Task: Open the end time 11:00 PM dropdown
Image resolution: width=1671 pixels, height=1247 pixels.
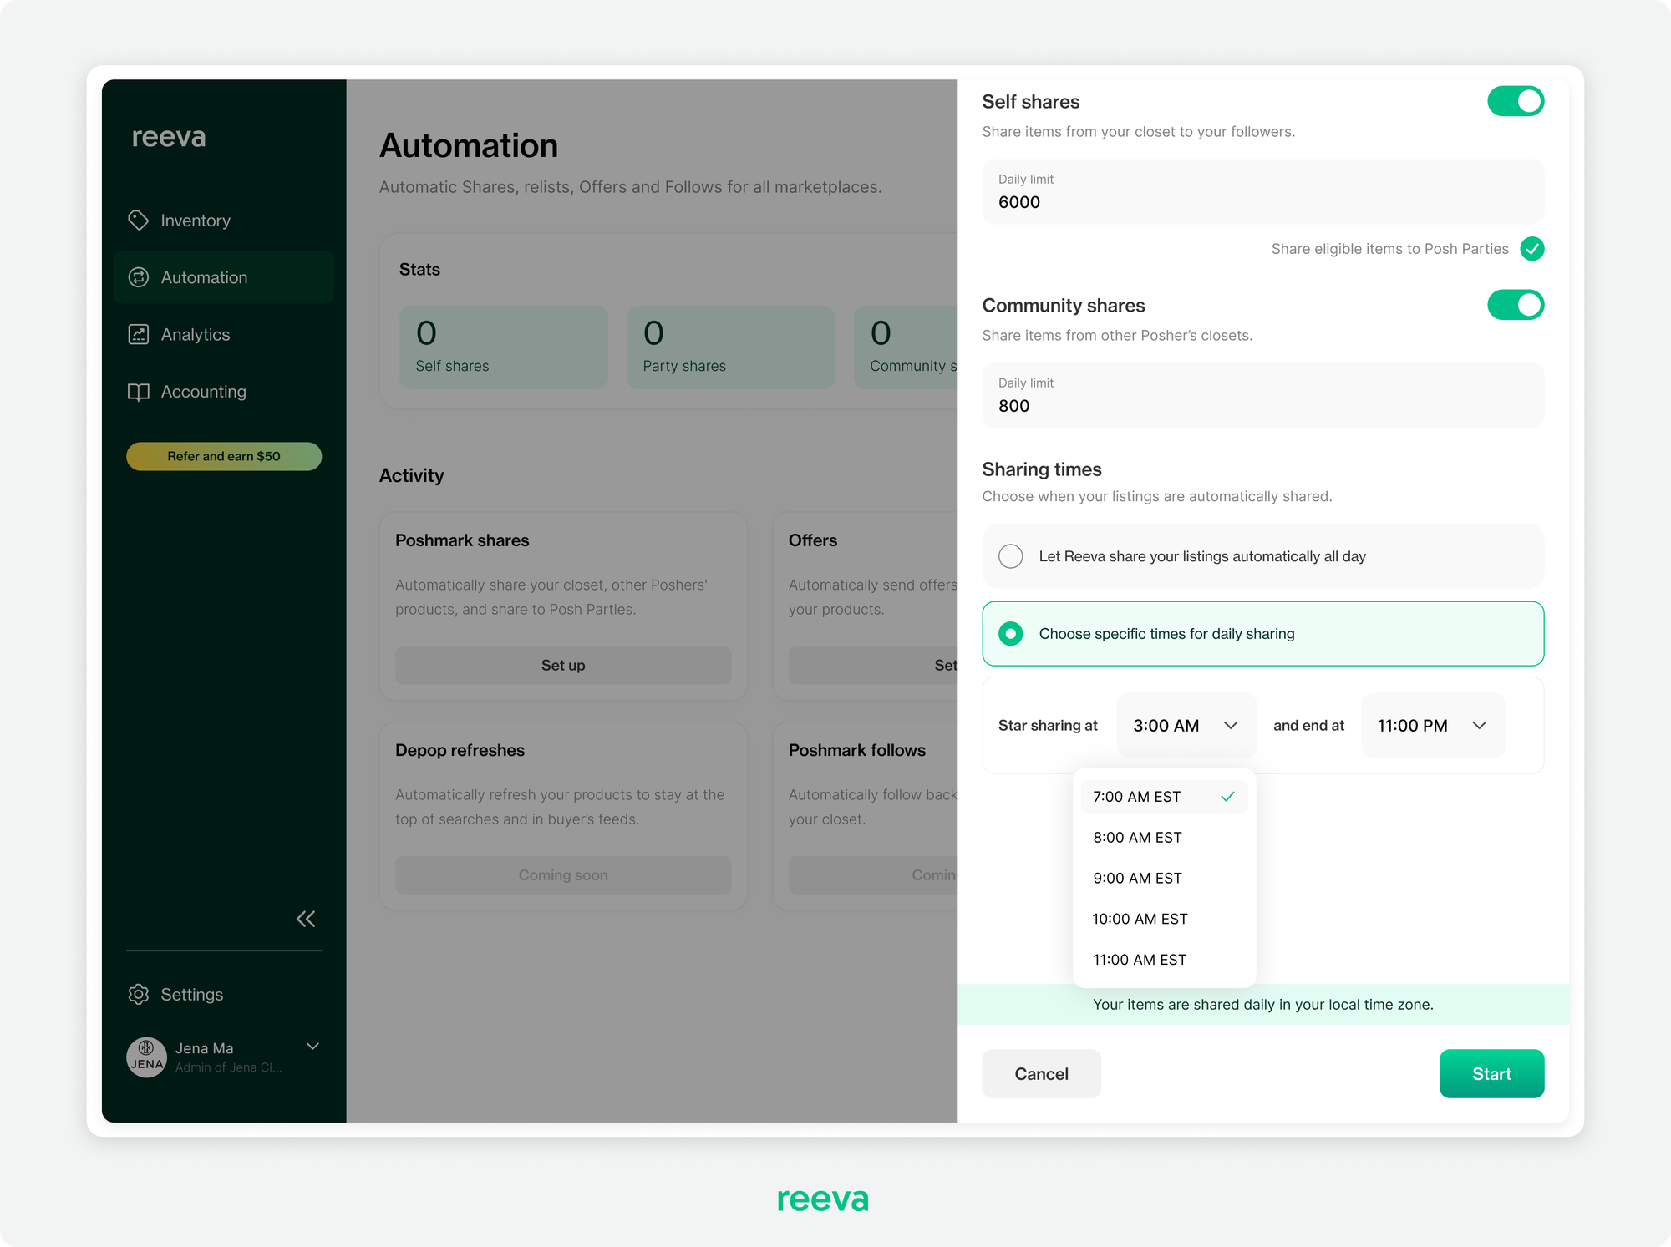Action: [x=1433, y=726]
